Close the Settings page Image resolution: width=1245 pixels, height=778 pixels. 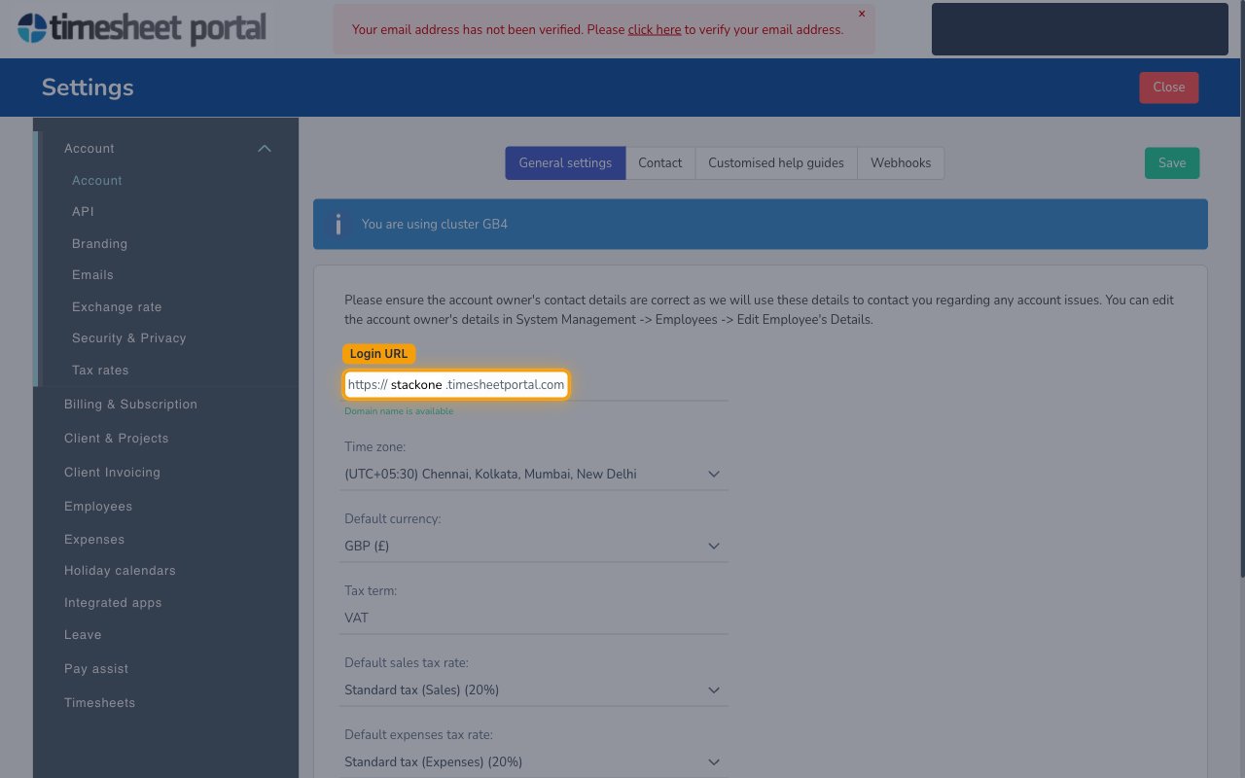click(x=1169, y=88)
